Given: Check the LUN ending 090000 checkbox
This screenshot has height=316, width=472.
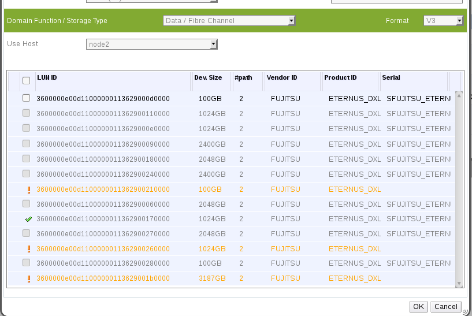Looking at the screenshot, I should point(26,144).
